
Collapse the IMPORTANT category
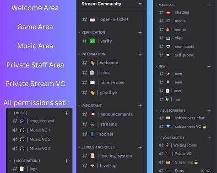[x=79, y=105]
